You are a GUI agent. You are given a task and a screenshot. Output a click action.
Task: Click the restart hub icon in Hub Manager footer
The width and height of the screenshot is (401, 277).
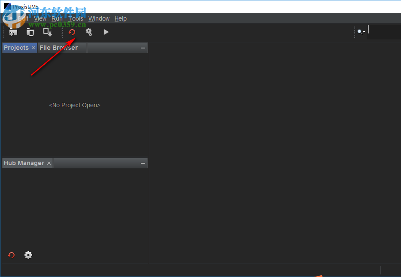11,255
